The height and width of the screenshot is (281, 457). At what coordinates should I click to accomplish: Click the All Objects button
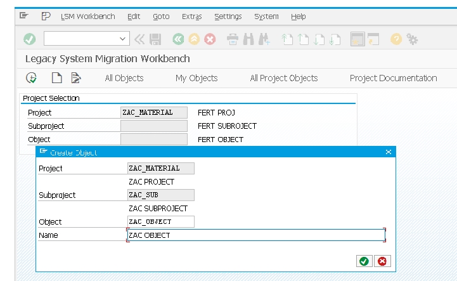pos(124,78)
